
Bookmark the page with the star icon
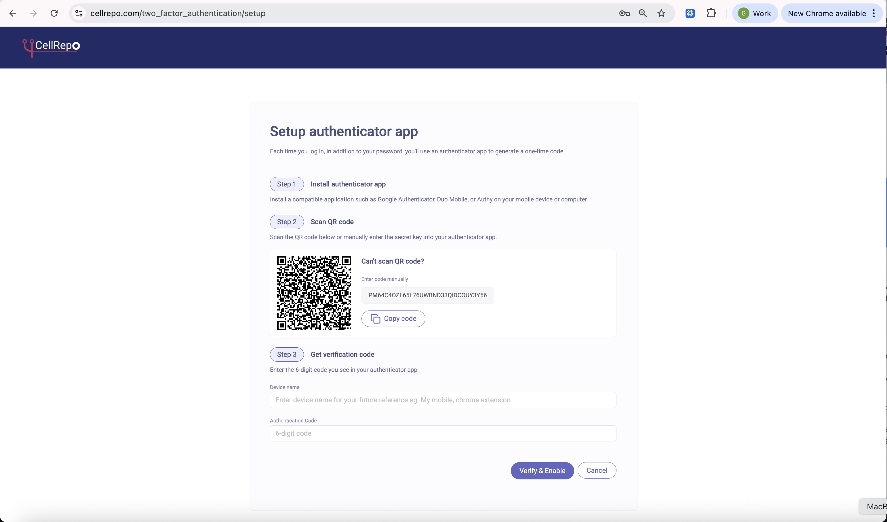[661, 13]
